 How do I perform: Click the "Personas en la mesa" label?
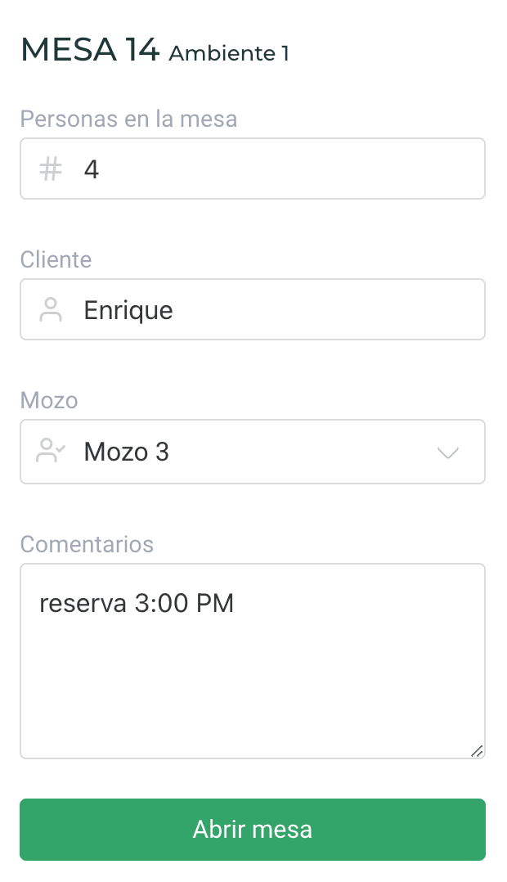click(128, 119)
